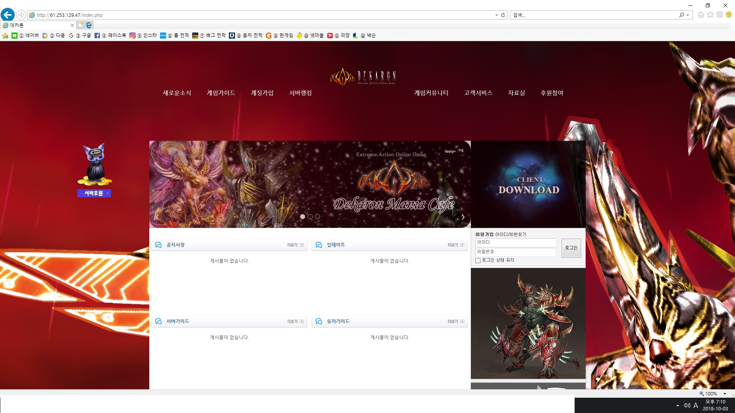Screen dimensions: 735x413
Task: Click the browser back arrow button
Action: coord(8,15)
